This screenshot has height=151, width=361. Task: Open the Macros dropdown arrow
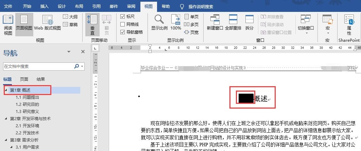tap(327, 33)
